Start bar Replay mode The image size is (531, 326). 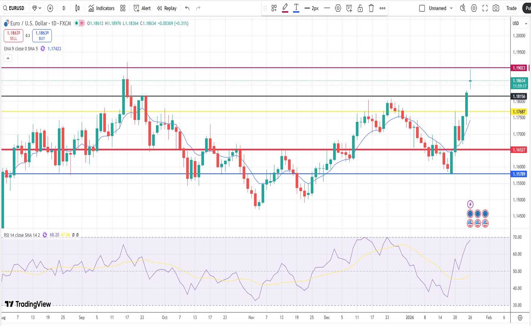167,8
